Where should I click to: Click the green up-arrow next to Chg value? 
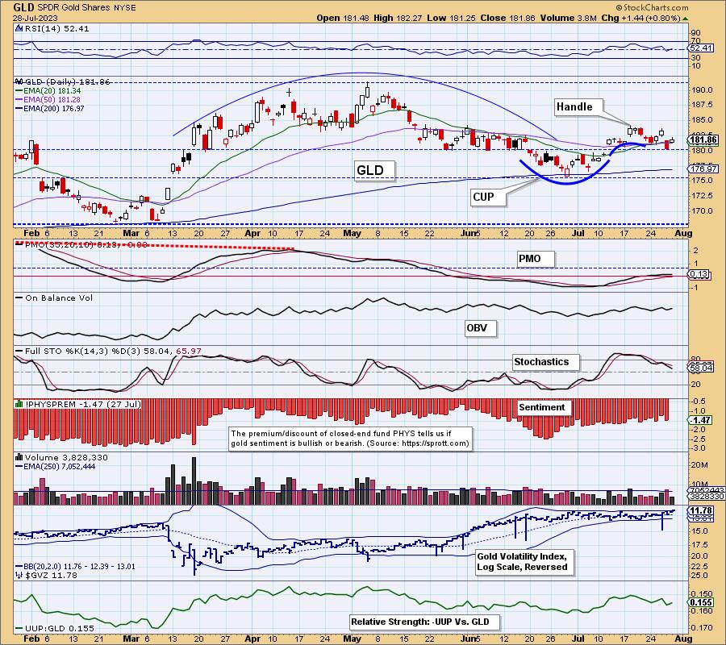click(x=685, y=19)
